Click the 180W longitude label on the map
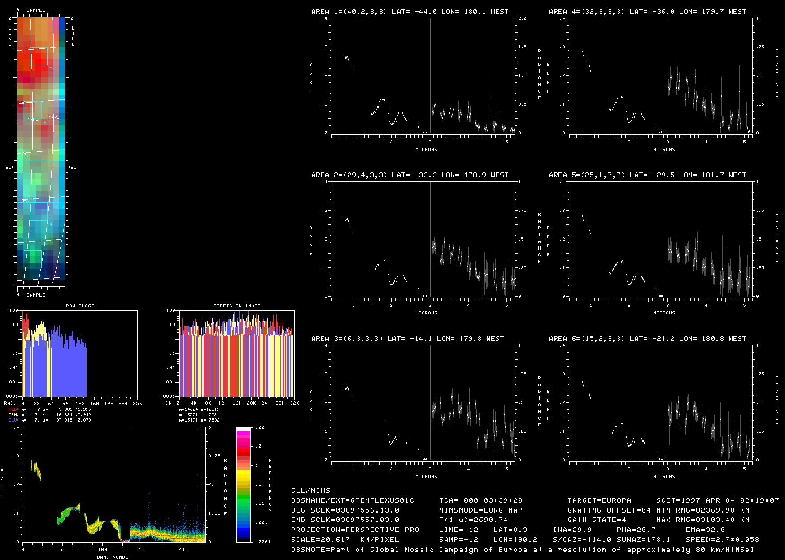785x560 pixels. coord(33,120)
